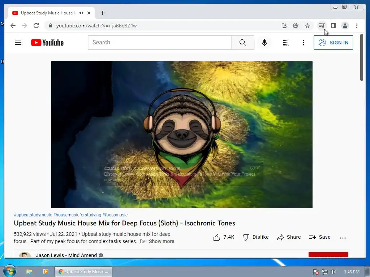Click the volume speaker tray icon
This screenshot has width=370, height=277.
point(333,272)
